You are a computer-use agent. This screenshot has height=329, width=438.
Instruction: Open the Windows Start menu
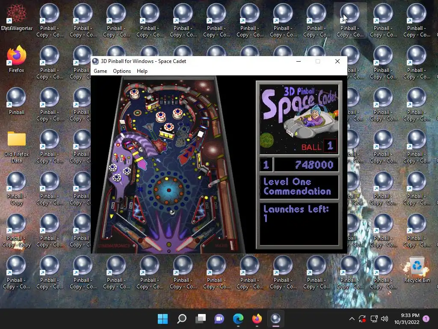coord(163,319)
